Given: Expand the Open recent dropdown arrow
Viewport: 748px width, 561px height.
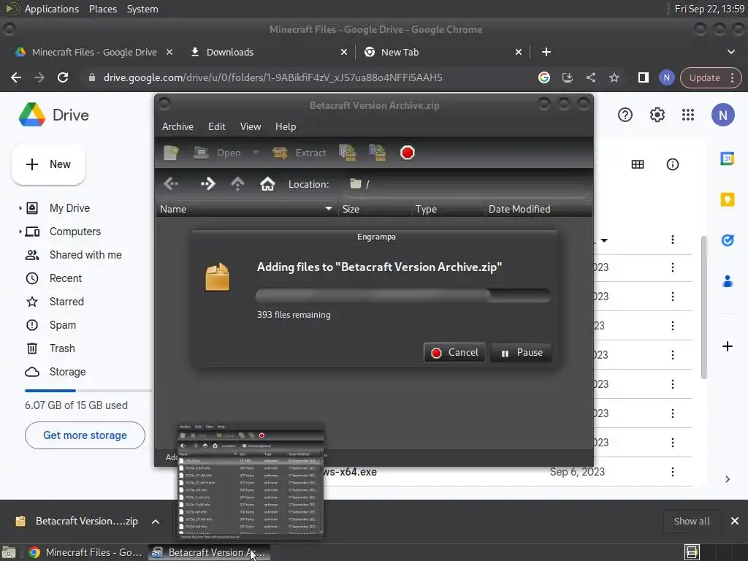Looking at the screenshot, I should click(256, 153).
